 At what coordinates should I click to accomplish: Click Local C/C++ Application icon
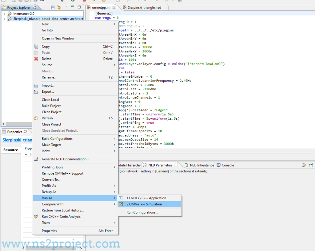[121, 198]
